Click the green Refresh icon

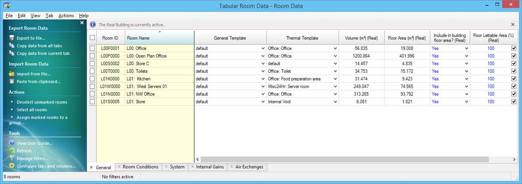click(12, 151)
